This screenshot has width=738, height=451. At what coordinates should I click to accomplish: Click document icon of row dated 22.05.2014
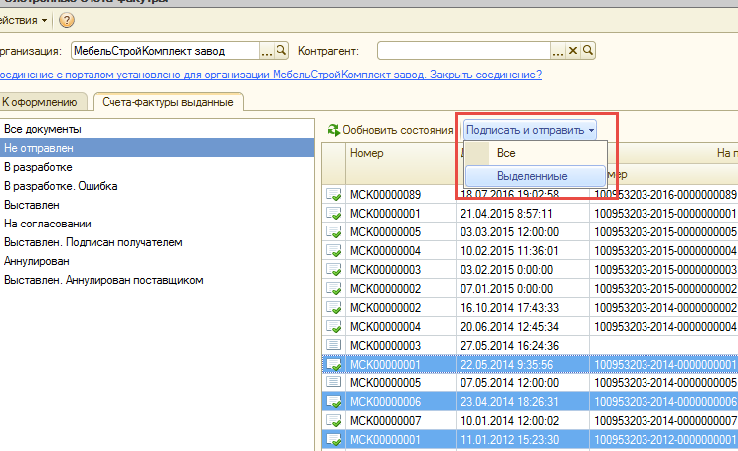(x=334, y=365)
